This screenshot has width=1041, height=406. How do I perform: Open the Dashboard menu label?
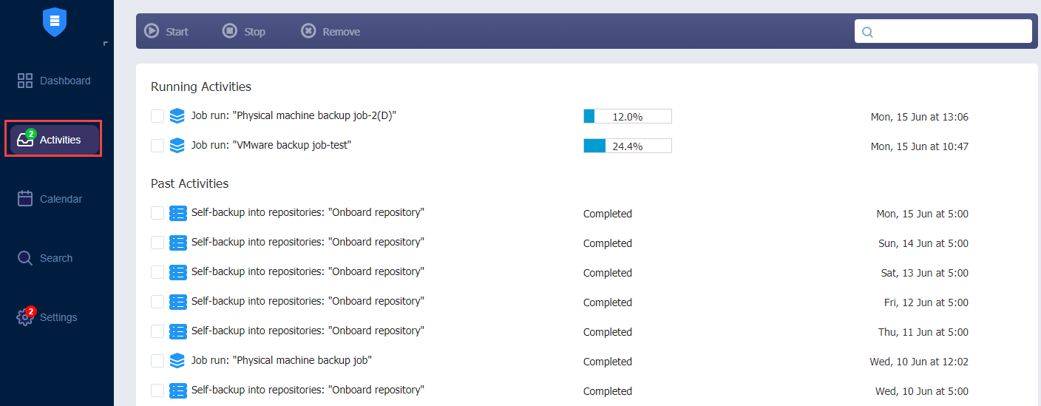(x=65, y=81)
